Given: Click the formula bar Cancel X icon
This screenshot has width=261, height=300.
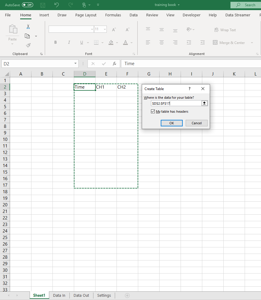Looking at the screenshot, I should [93, 64].
